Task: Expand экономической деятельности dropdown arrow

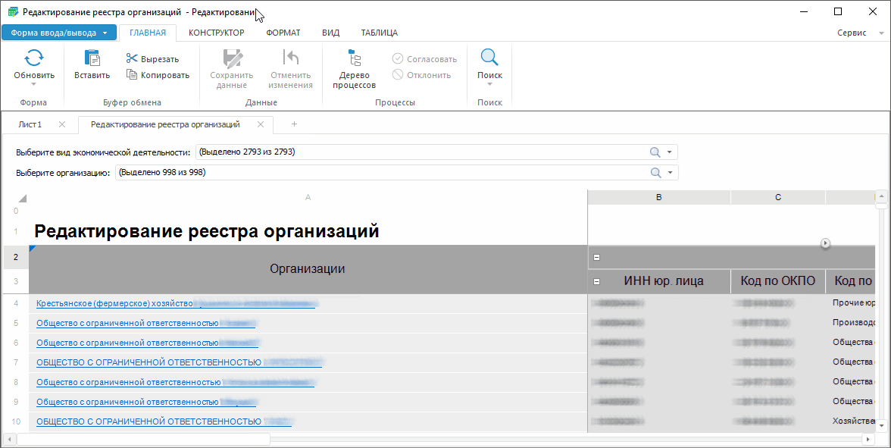Action: pos(670,152)
